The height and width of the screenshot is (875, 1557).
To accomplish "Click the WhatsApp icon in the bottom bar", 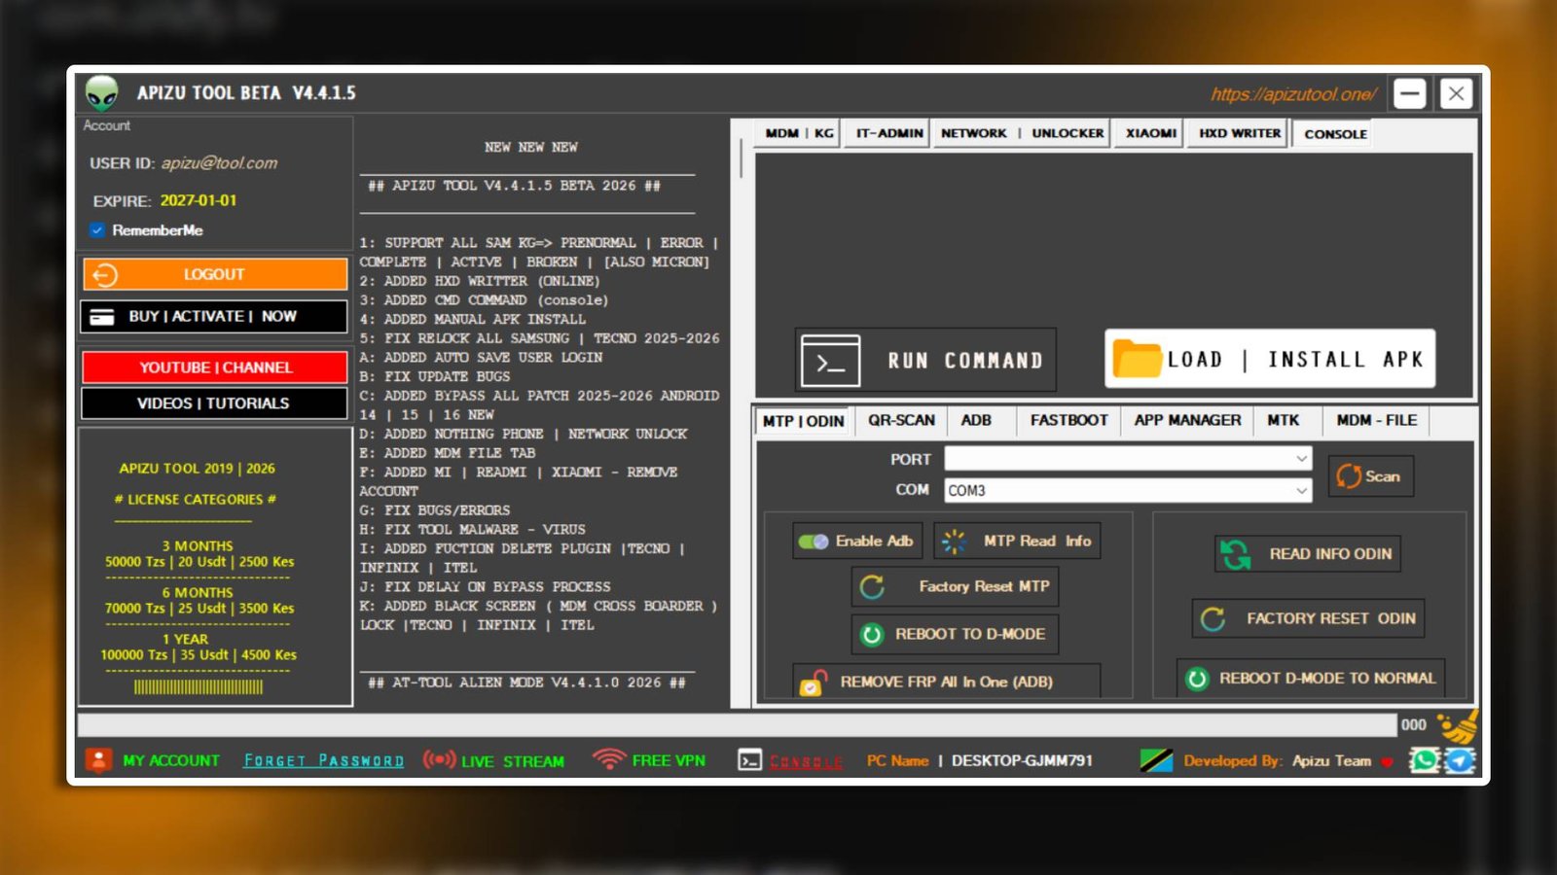I will coord(1424,761).
